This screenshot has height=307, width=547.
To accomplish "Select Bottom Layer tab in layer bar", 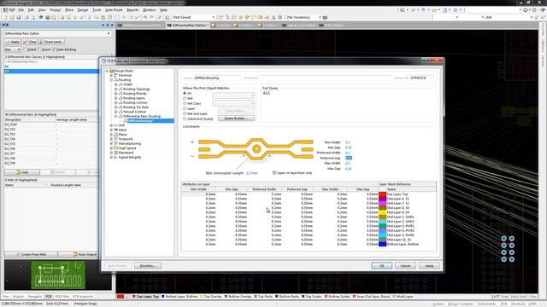I will click(179, 297).
